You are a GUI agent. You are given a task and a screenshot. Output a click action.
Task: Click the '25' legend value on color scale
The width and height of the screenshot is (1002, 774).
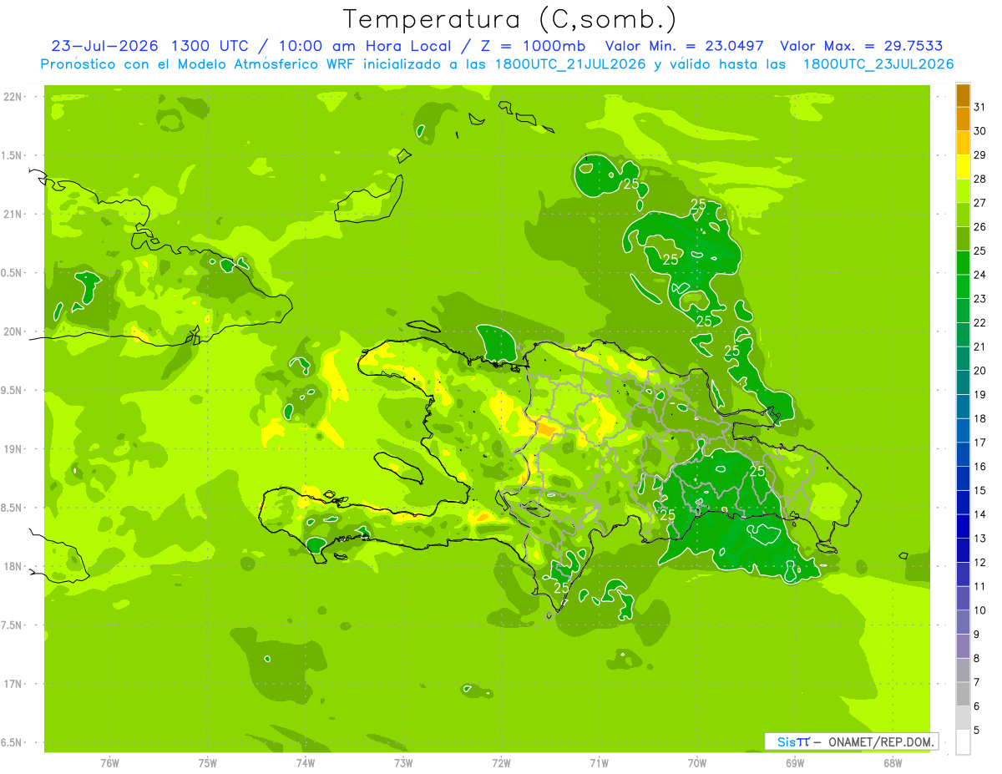pyautogui.click(x=979, y=250)
